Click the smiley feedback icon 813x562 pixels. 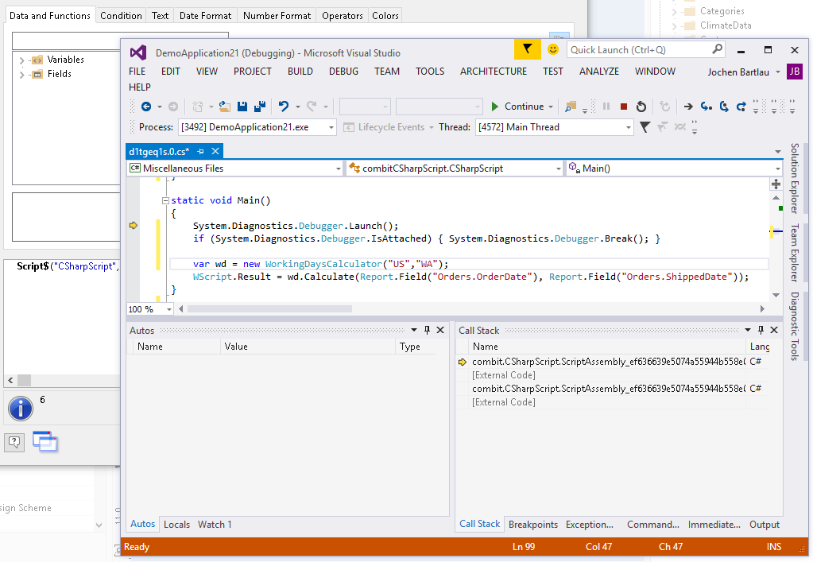[553, 49]
